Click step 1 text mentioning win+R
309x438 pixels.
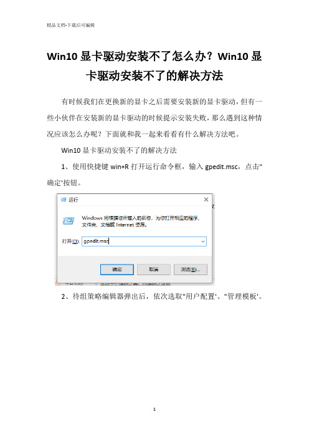pyautogui.click(x=154, y=175)
